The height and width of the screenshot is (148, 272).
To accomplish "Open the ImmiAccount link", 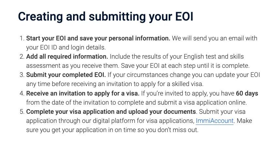I will click(215, 121).
